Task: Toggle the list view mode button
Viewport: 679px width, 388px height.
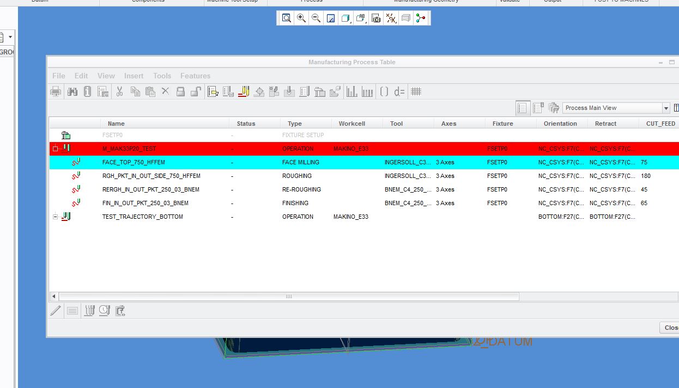Action: pos(522,108)
